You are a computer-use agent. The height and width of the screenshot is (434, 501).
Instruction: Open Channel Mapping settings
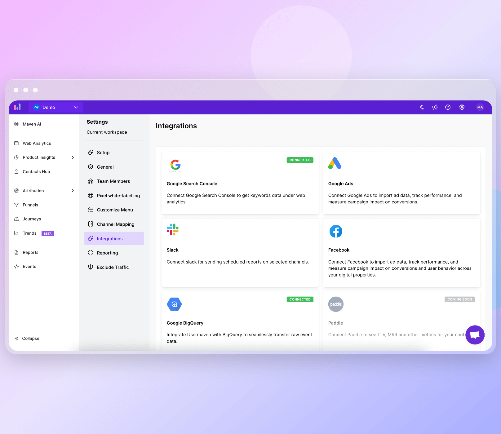(116, 224)
